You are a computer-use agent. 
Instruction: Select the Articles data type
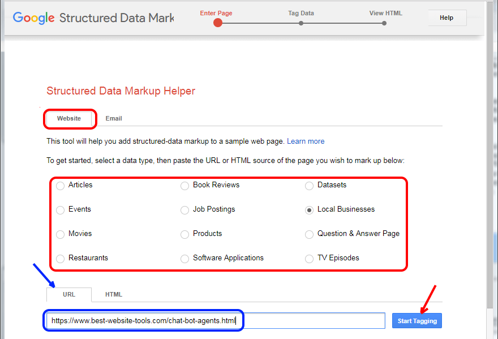click(61, 186)
